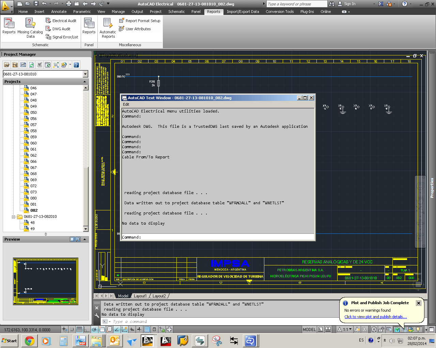
Task: Click the Open file icon in quick access toolbar
Action: 28,4
